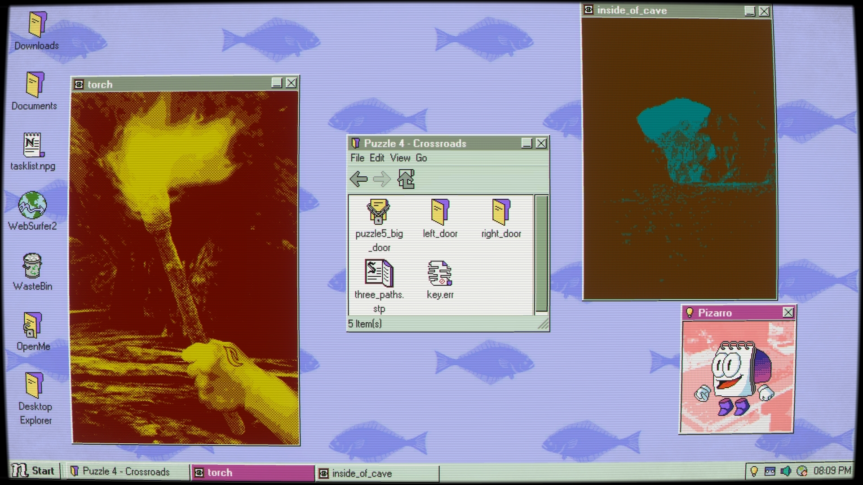The image size is (863, 485).
Task: Click the speaker volume tray icon
Action: point(786,471)
